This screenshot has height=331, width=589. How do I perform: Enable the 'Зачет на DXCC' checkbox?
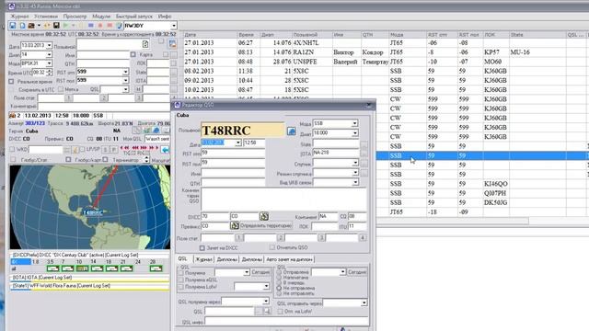tap(202, 247)
